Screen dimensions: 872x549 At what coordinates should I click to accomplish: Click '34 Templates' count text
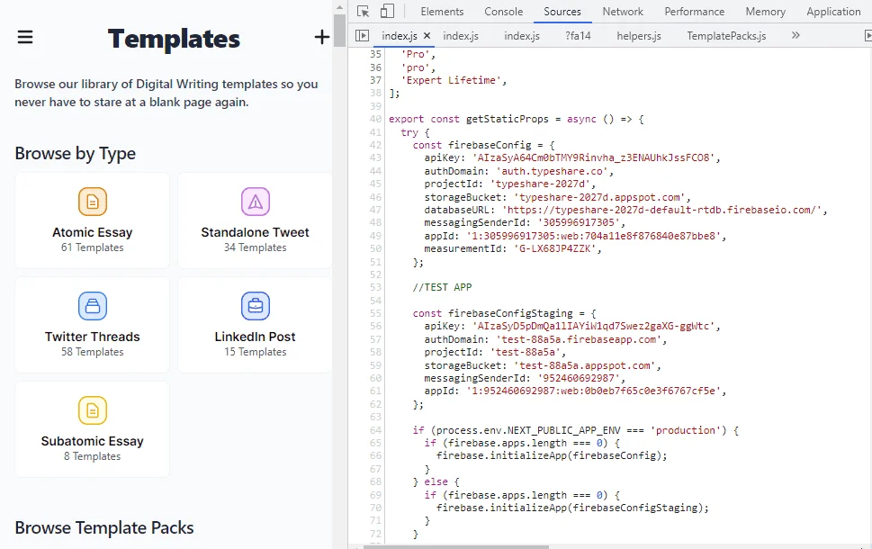[x=256, y=247]
